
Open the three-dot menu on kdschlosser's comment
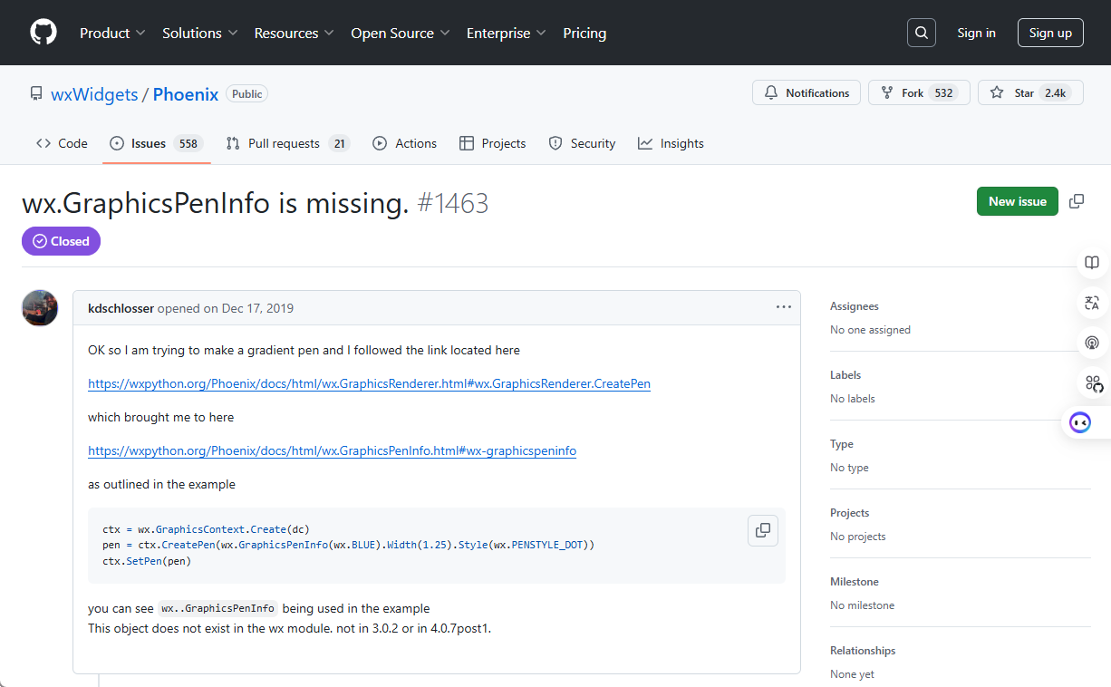[784, 307]
